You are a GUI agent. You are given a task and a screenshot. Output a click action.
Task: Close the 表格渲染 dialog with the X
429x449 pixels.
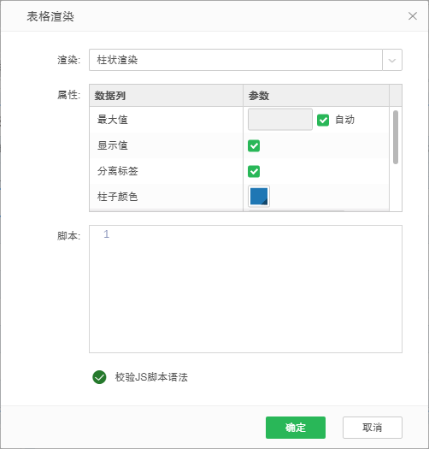pyautogui.click(x=413, y=16)
